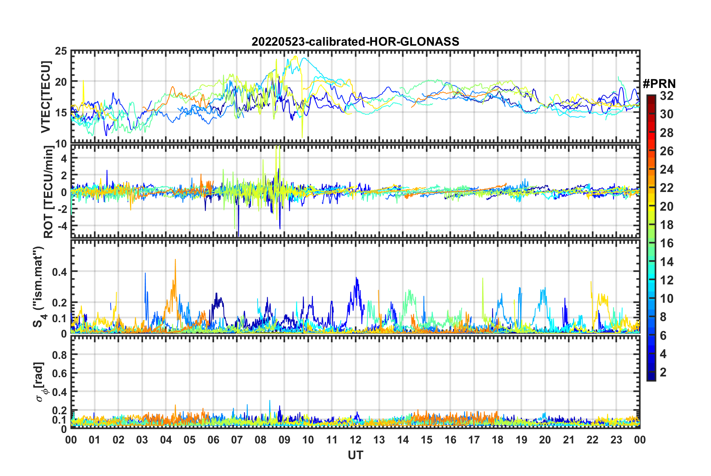Screen dimensions: 711x476
Task: Select hour 05 on the UT axis
Action: click(190, 440)
